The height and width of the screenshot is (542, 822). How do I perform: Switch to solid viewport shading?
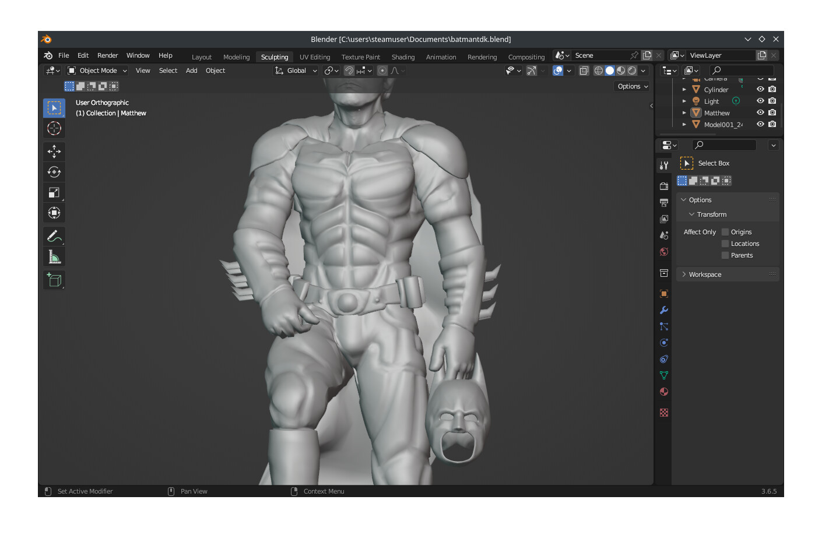point(610,71)
